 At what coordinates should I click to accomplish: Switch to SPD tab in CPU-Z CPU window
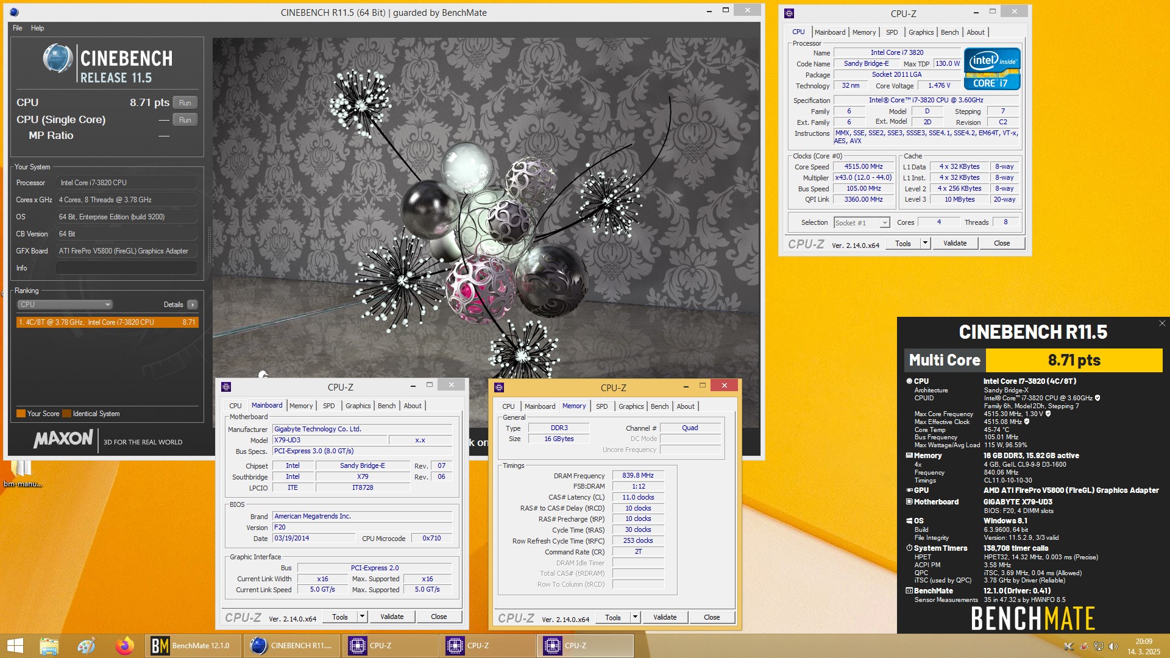(892, 32)
